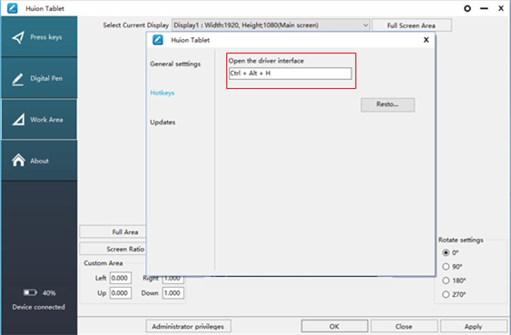The width and height of the screenshot is (511, 335).
Task: Click the Huion logo in the dialog title
Action: click(158, 40)
